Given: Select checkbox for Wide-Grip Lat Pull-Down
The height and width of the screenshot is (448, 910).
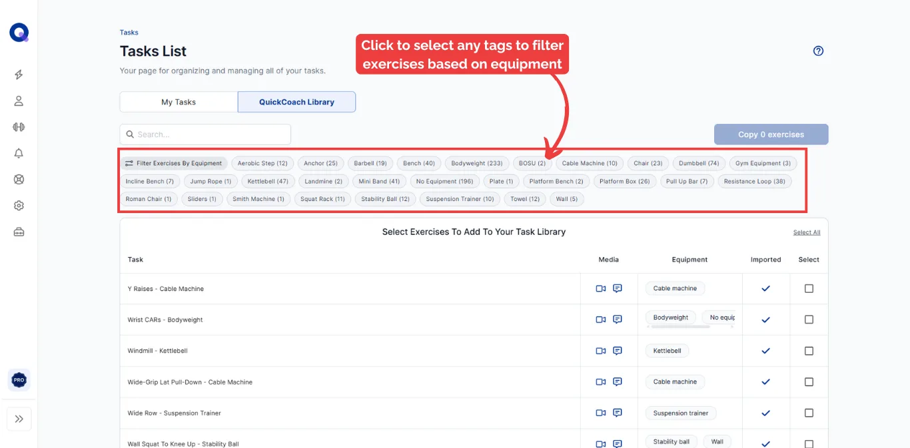Looking at the screenshot, I should coord(809,382).
